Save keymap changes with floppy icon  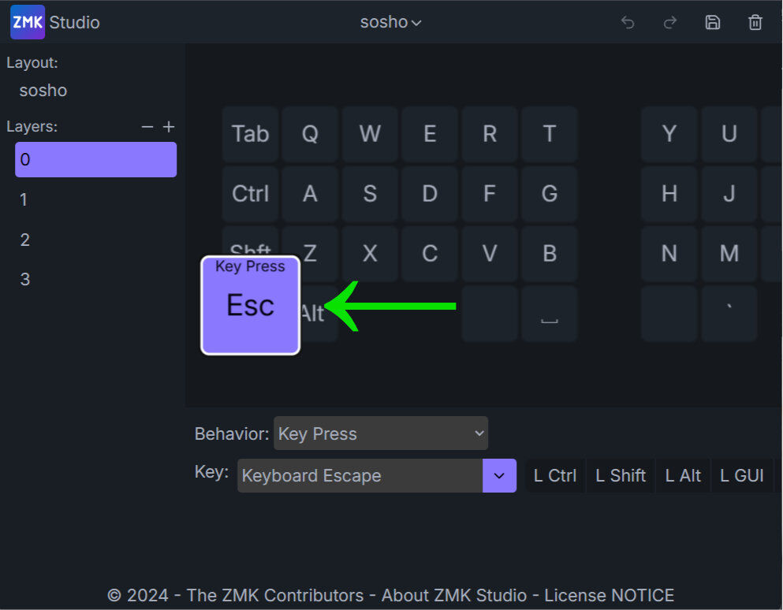point(713,22)
